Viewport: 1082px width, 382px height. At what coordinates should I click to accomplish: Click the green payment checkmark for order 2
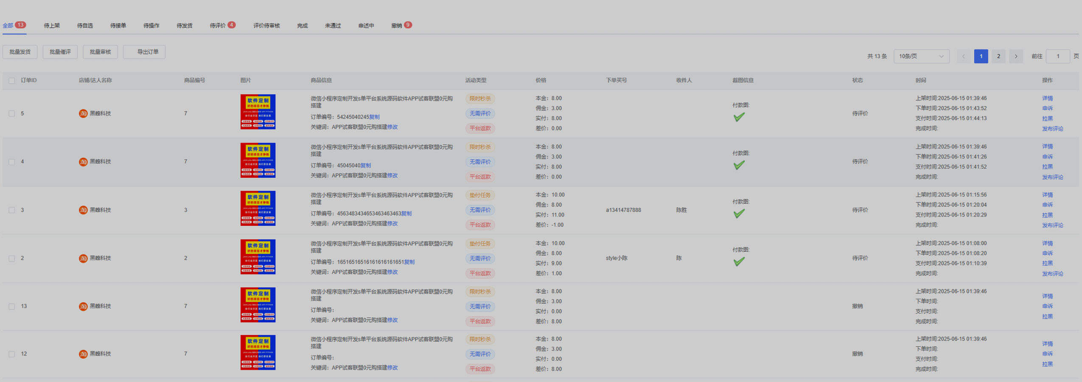coord(739,262)
